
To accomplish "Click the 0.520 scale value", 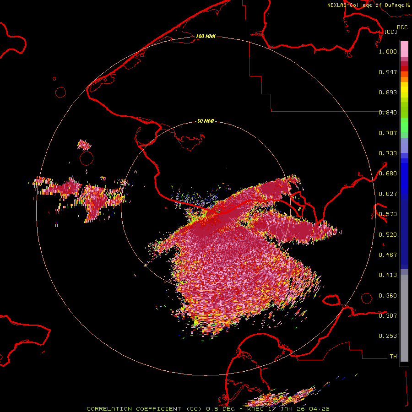I will 388,235.
